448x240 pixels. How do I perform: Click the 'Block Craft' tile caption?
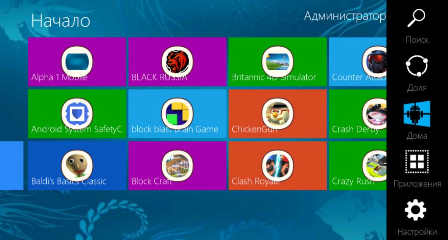click(152, 181)
